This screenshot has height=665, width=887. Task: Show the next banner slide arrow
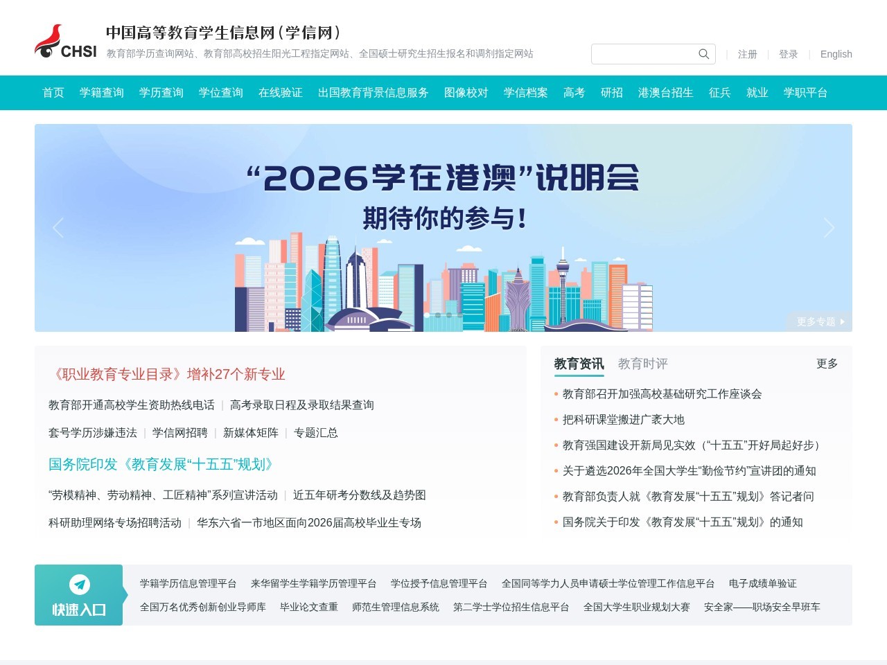[829, 228]
